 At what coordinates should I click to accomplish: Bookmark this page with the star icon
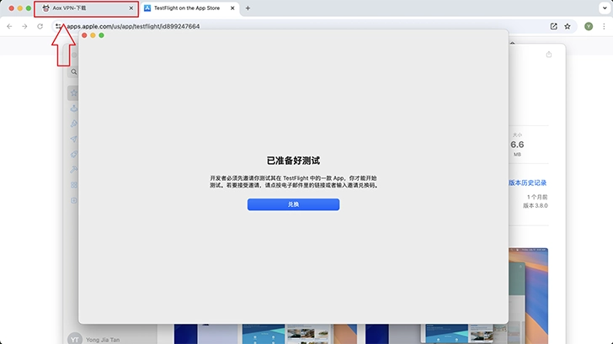[x=568, y=26]
